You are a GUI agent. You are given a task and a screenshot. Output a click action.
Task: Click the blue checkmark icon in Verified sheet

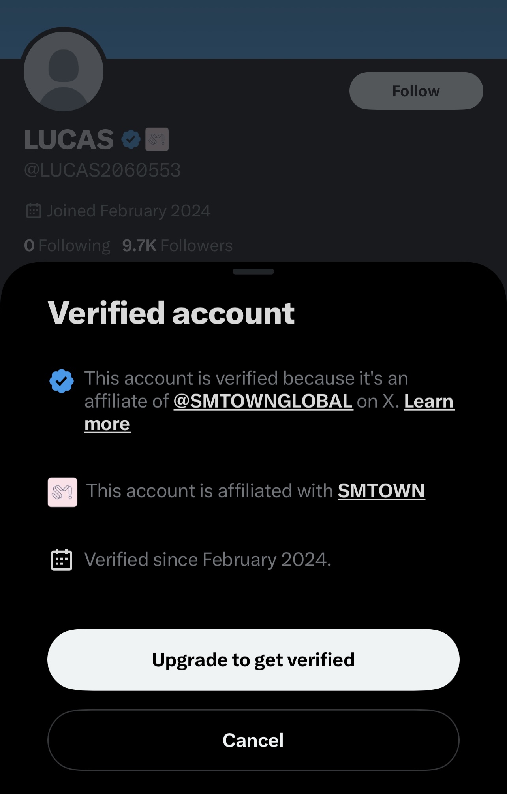click(62, 381)
